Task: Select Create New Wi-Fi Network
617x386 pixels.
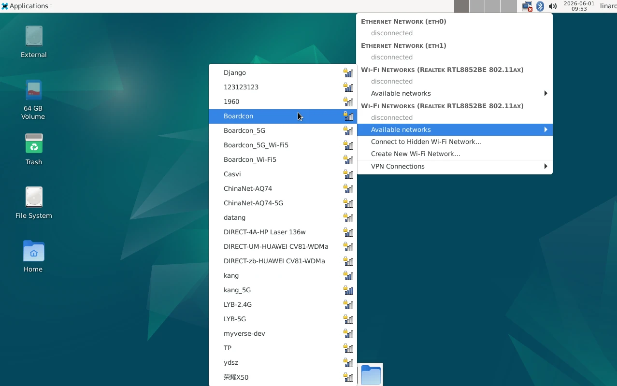Action: [x=455, y=154]
